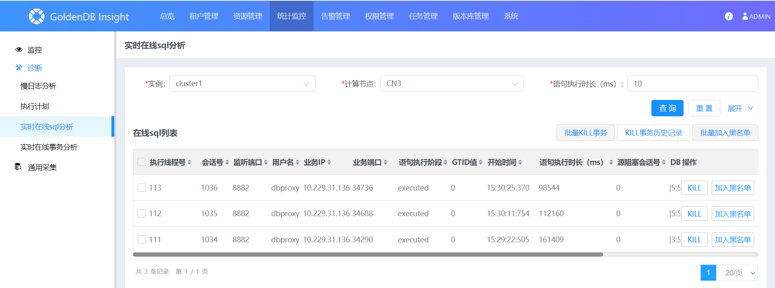Open 慢日志分析 in the sidebar
The image size is (775, 288).
pos(38,86)
